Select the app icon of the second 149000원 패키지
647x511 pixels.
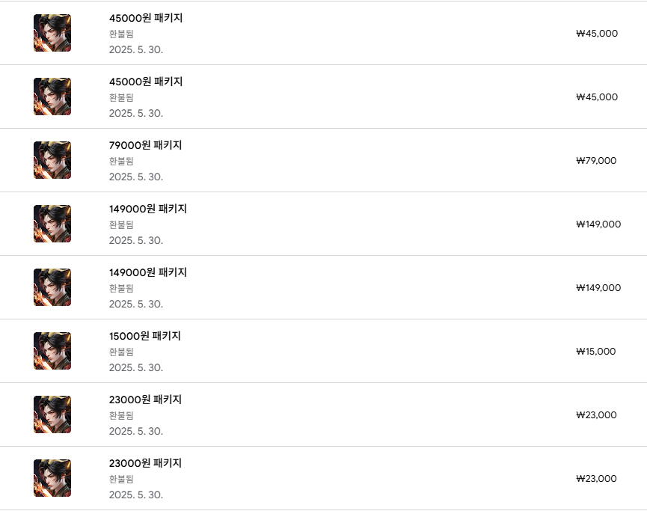52,287
